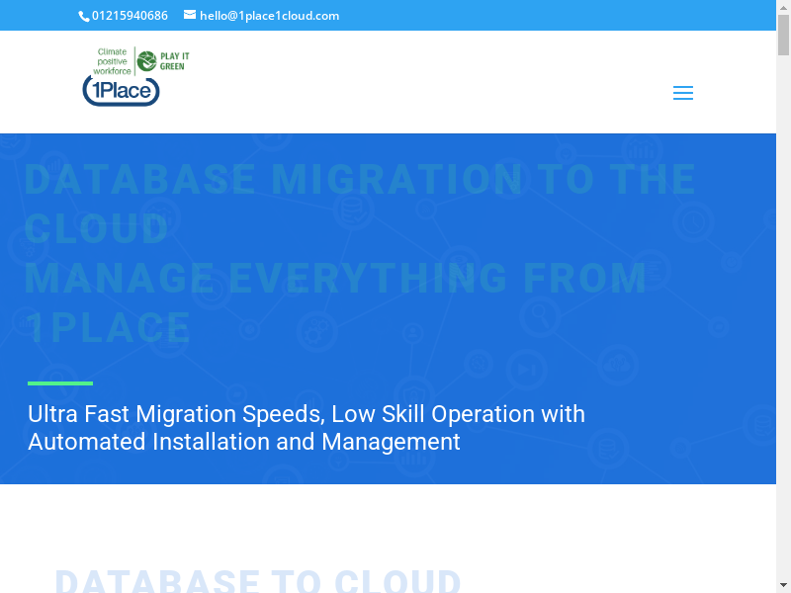Click the "Database to Cloud" section heading
Screen dimensions: 791x593
pyautogui.click(x=258, y=581)
